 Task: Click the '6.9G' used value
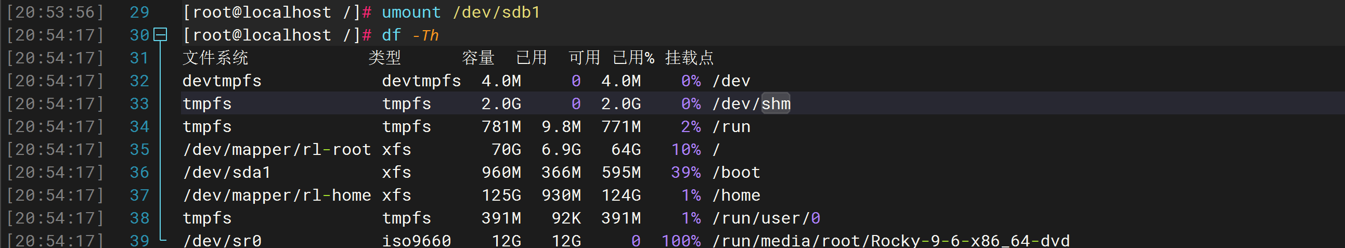point(561,150)
